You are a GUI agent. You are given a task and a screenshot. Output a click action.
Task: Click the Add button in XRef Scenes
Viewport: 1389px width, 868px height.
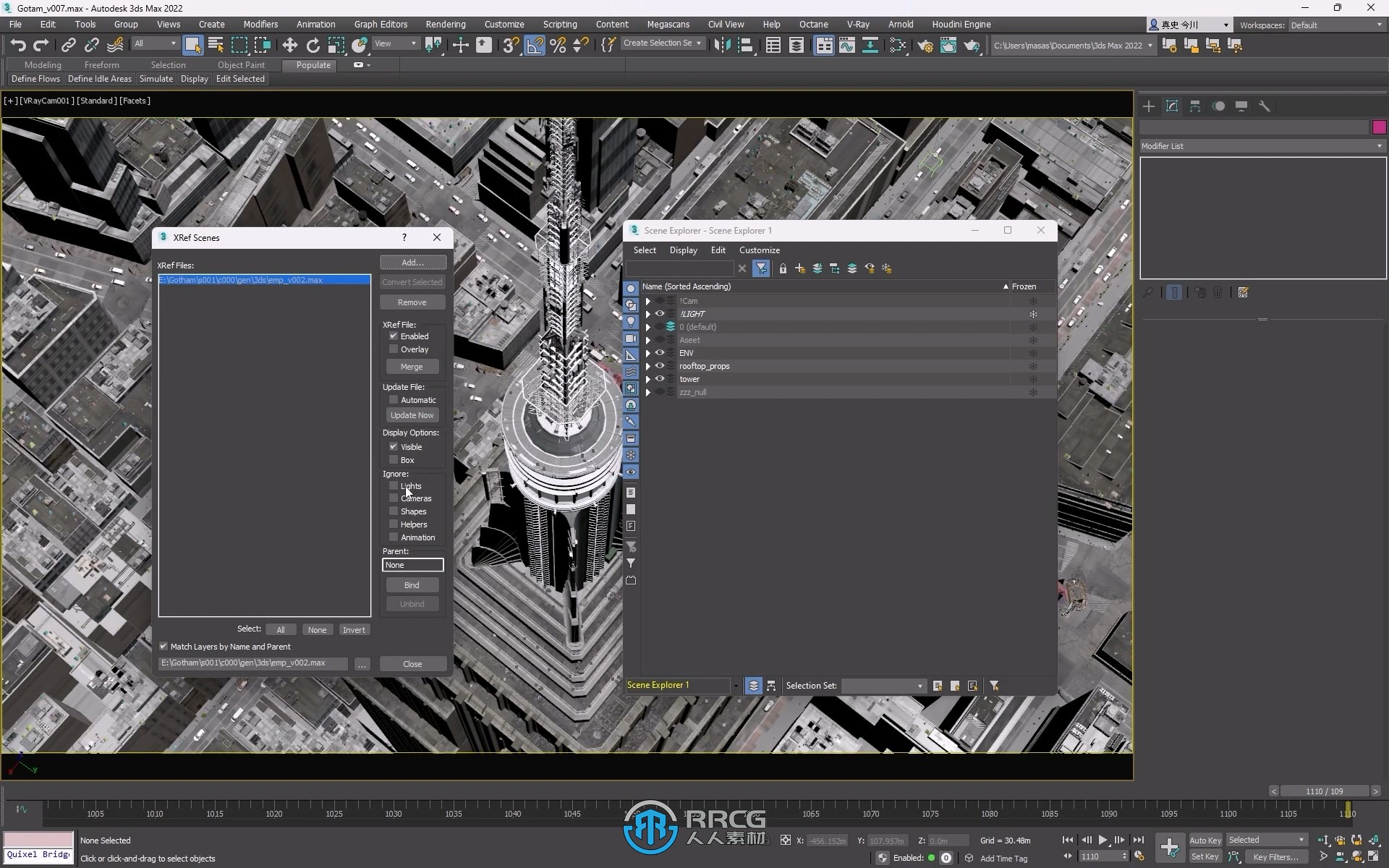click(x=412, y=262)
